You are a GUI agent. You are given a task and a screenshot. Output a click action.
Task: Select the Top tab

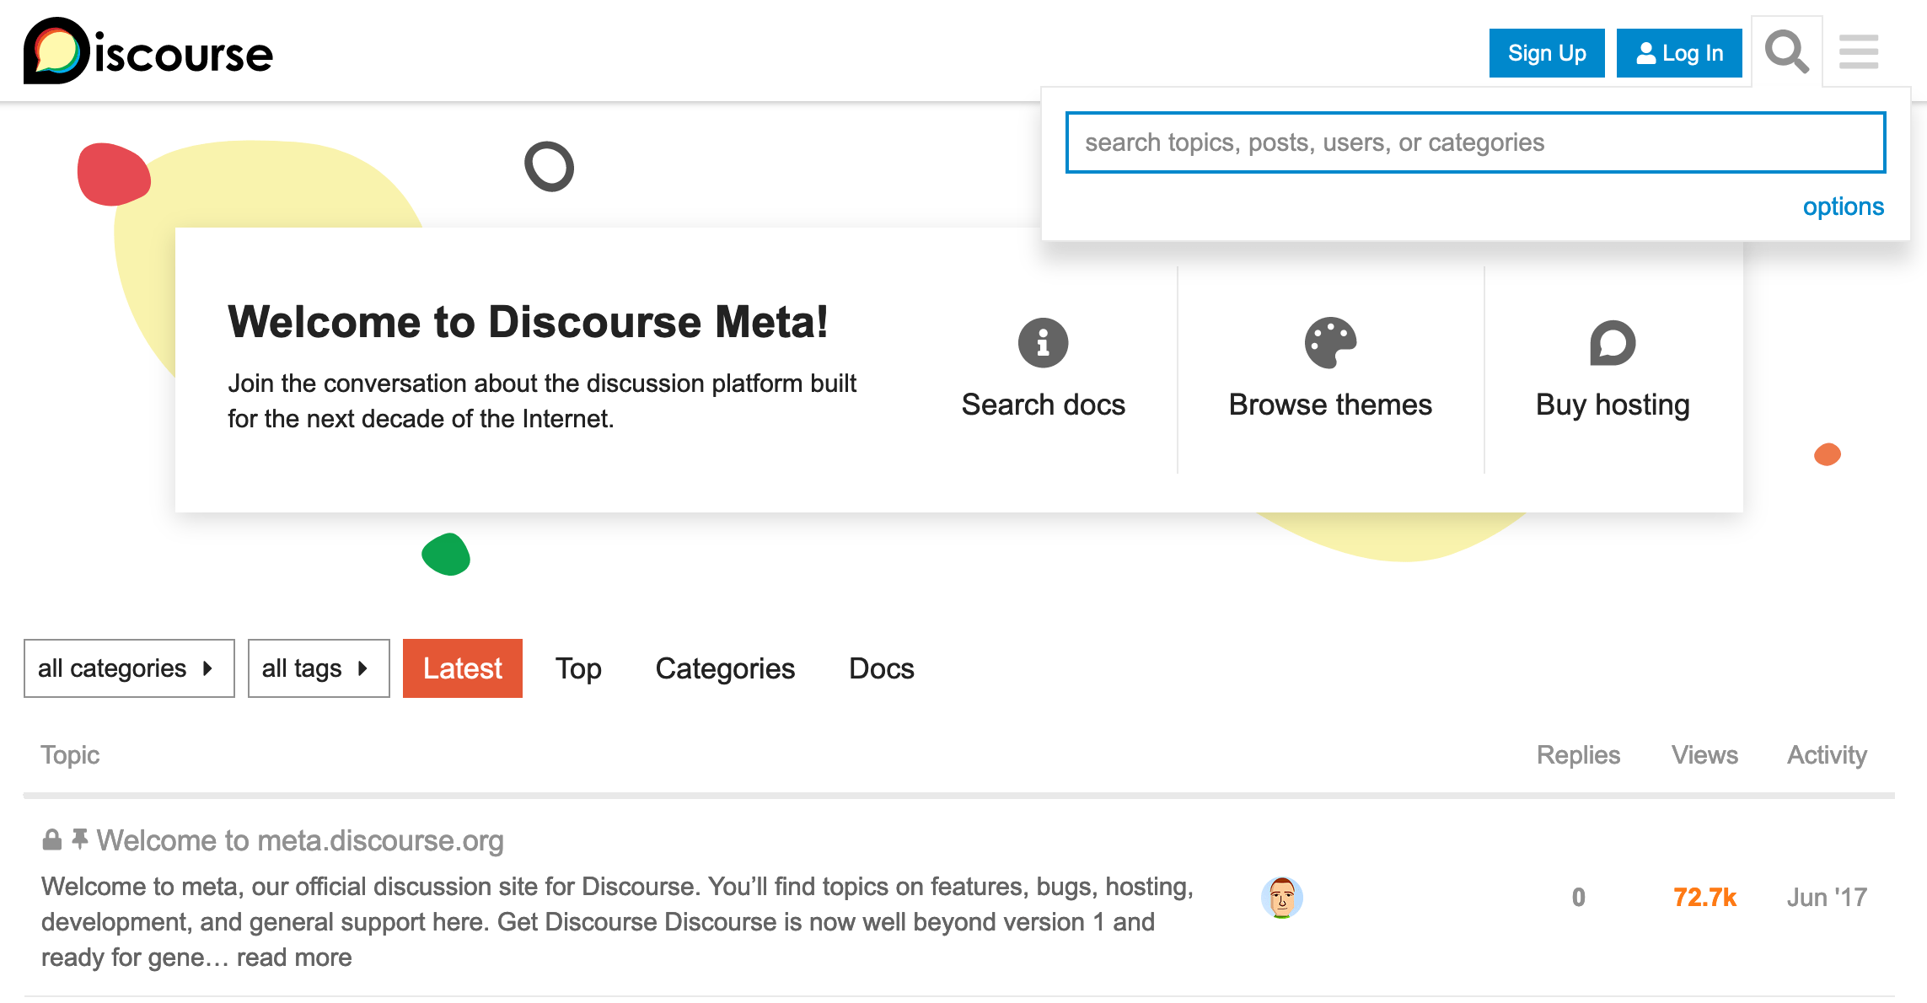click(578, 668)
